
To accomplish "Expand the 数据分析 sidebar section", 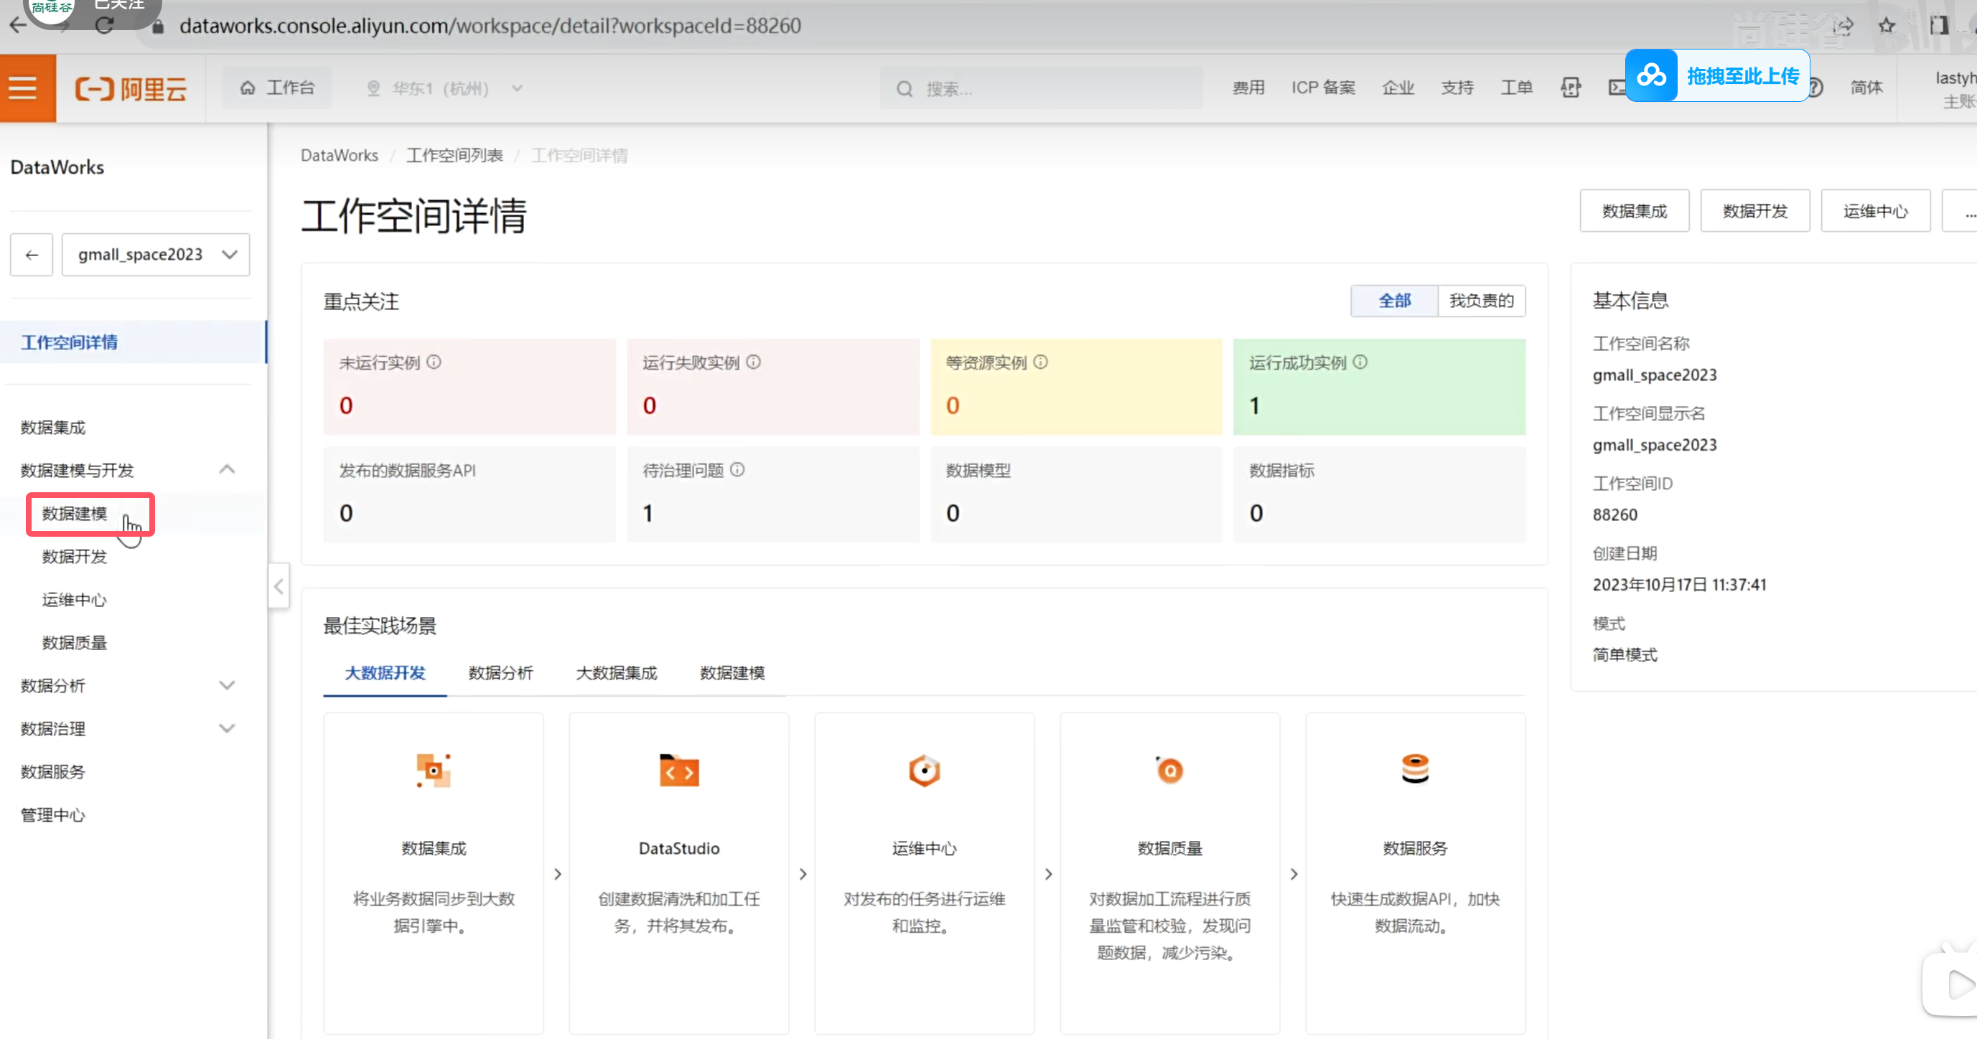I will tap(226, 685).
